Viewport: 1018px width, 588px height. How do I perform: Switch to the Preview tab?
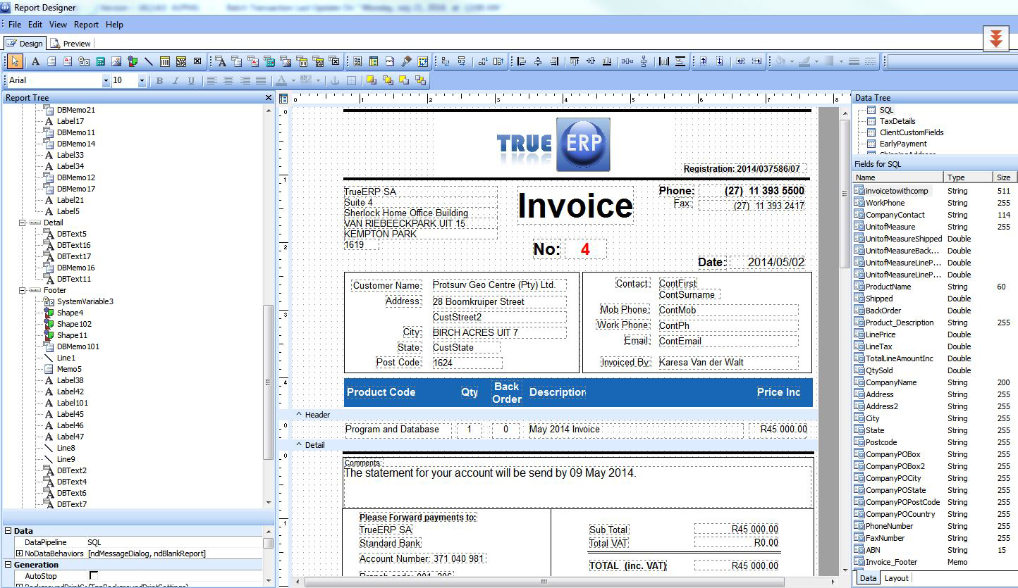[x=70, y=44]
